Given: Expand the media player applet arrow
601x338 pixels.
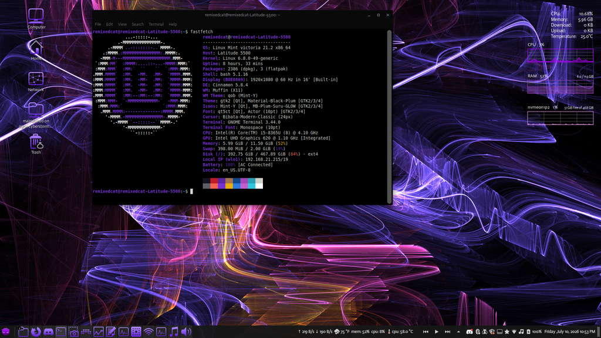Looking at the screenshot, I should pos(458,332).
